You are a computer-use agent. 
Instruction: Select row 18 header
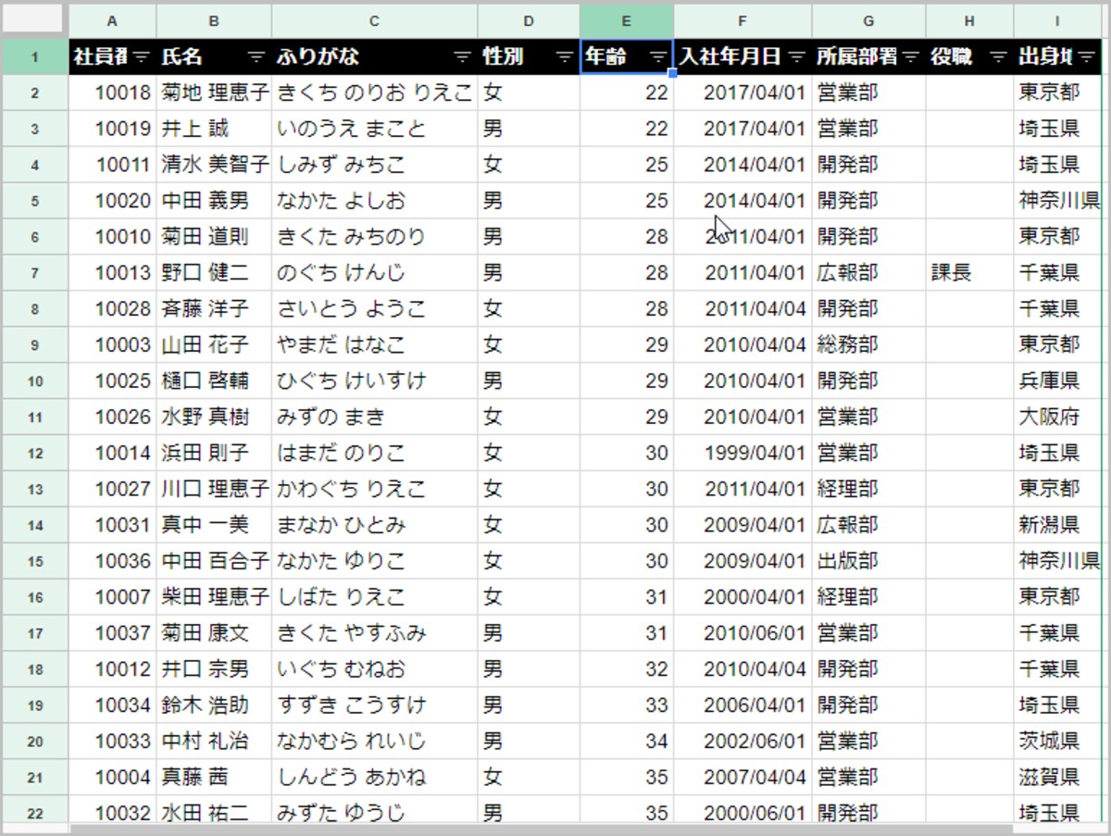(34, 669)
